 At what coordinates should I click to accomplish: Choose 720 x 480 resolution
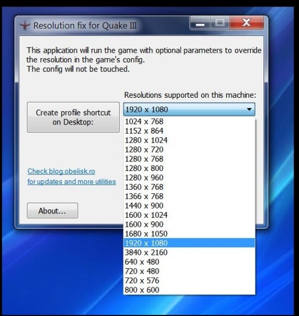click(189, 271)
